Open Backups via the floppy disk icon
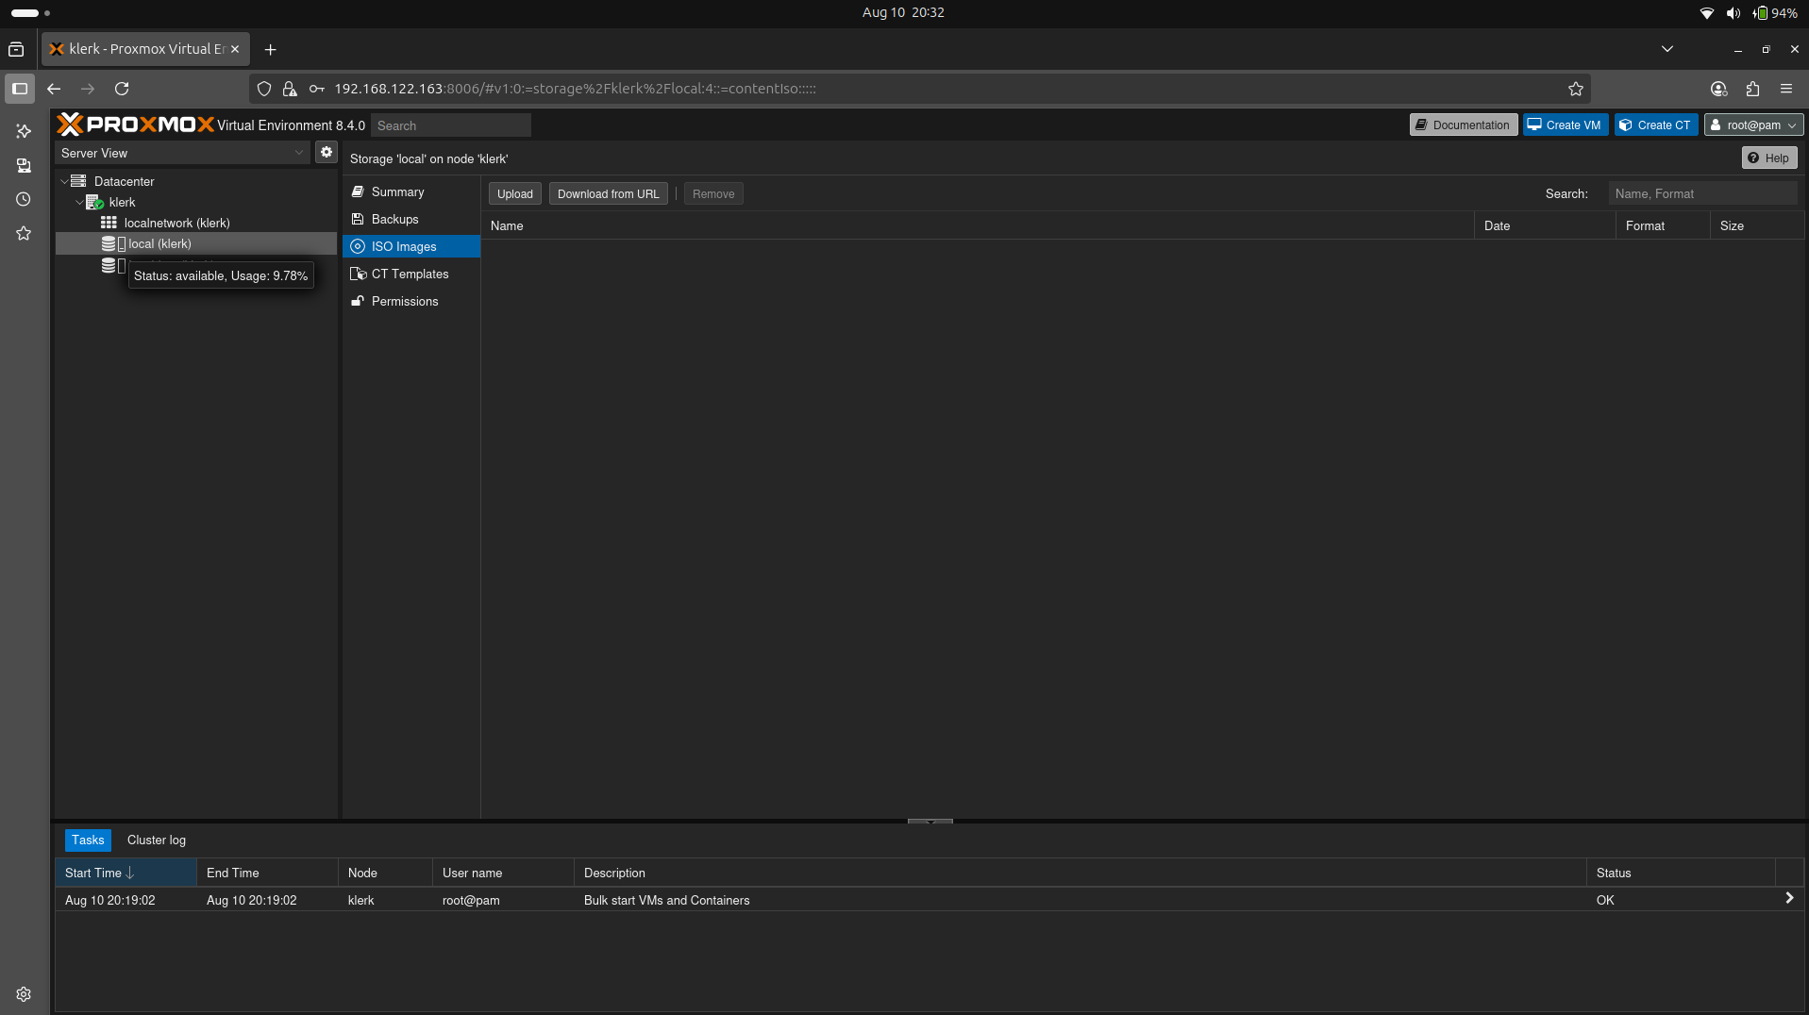Screen dimensions: 1809x1015 (358, 219)
